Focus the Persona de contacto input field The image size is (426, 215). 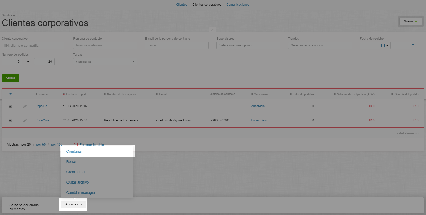tap(105, 45)
